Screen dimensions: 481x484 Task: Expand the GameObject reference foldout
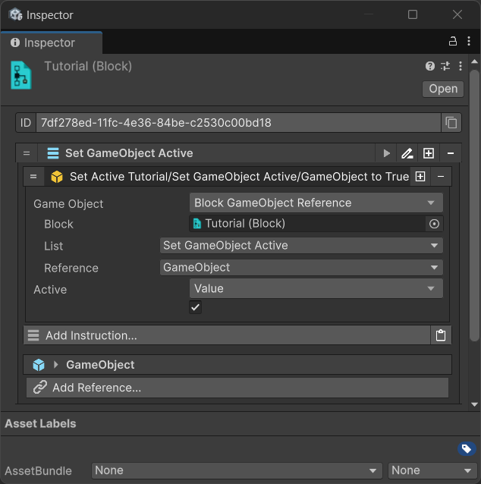pyautogui.click(x=56, y=365)
